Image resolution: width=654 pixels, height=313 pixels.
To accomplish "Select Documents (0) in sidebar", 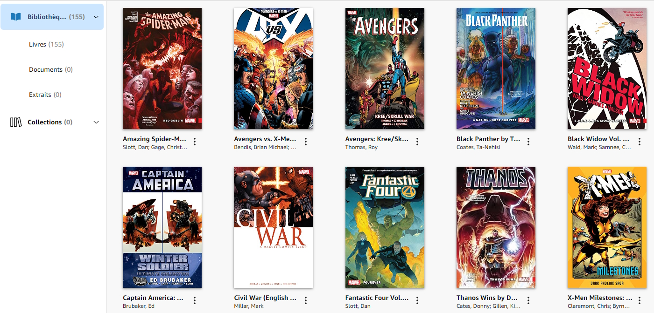I will point(51,69).
